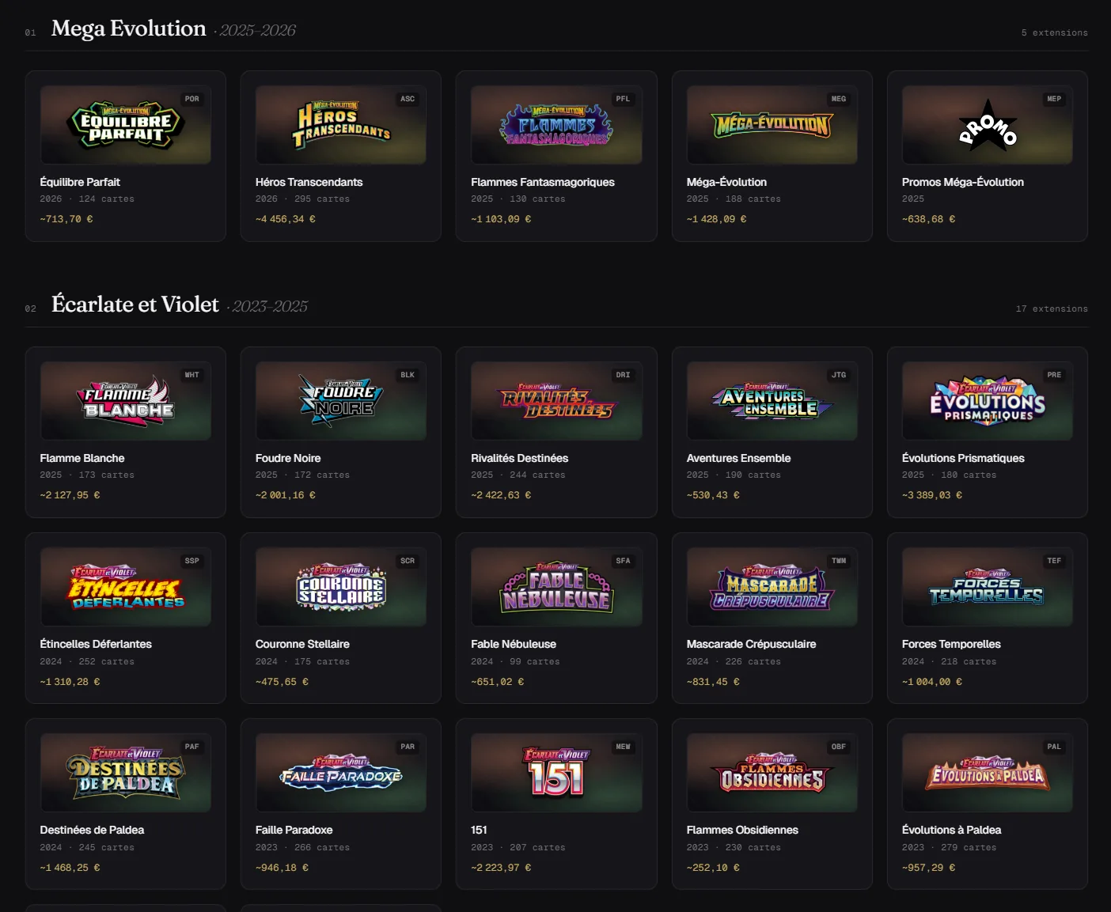
Task: Click the Fable Nébuleuse set logo
Action: [556, 587]
